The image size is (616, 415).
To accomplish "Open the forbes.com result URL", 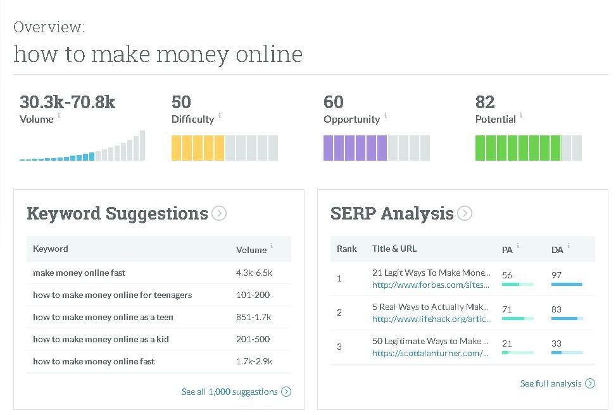I will point(431,285).
